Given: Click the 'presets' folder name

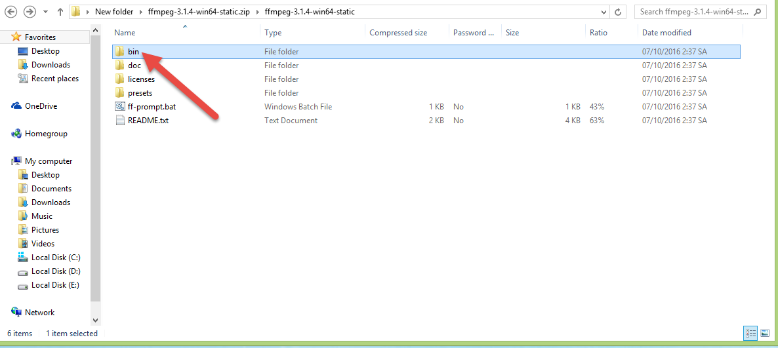Looking at the screenshot, I should [x=140, y=93].
